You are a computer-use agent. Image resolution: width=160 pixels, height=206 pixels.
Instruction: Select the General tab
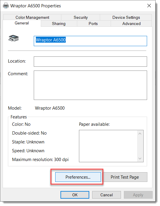tap(22, 23)
